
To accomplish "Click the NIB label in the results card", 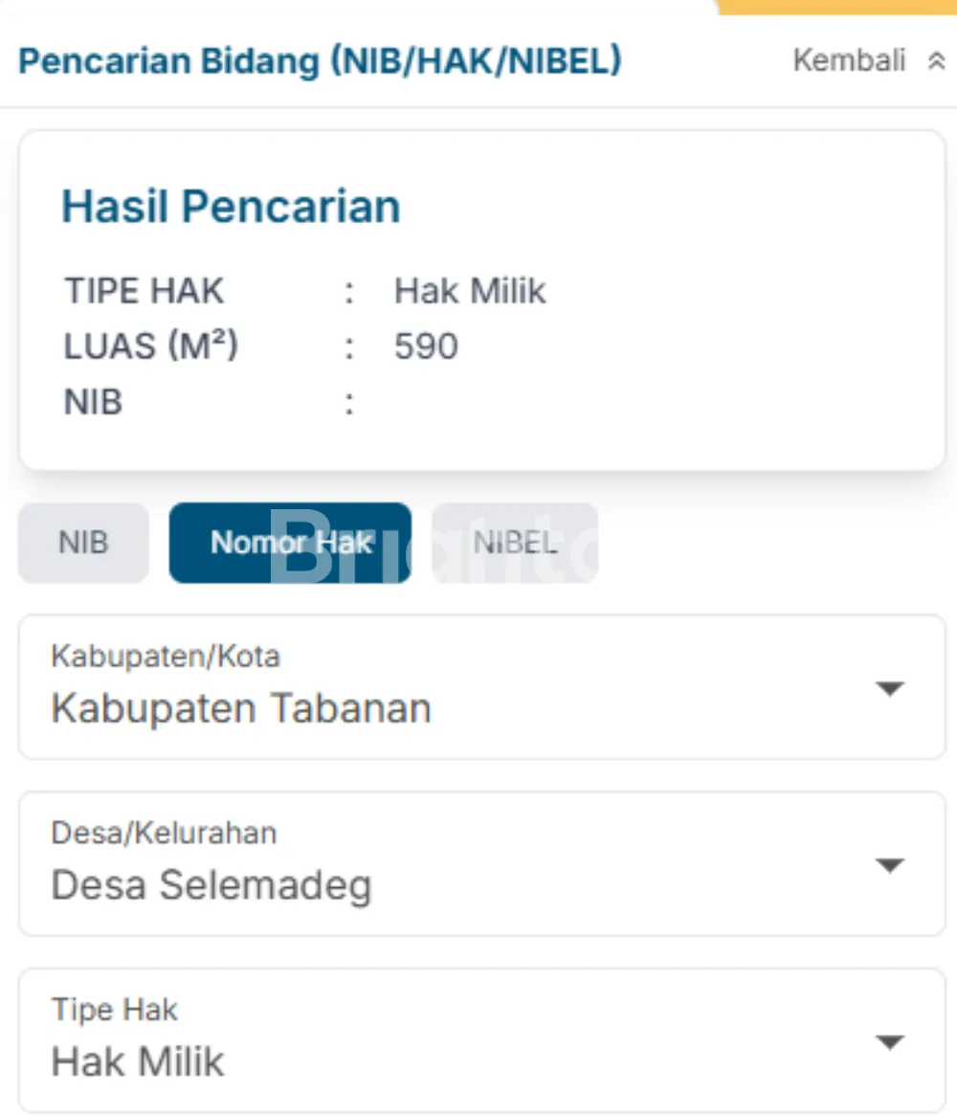I will coord(93,402).
